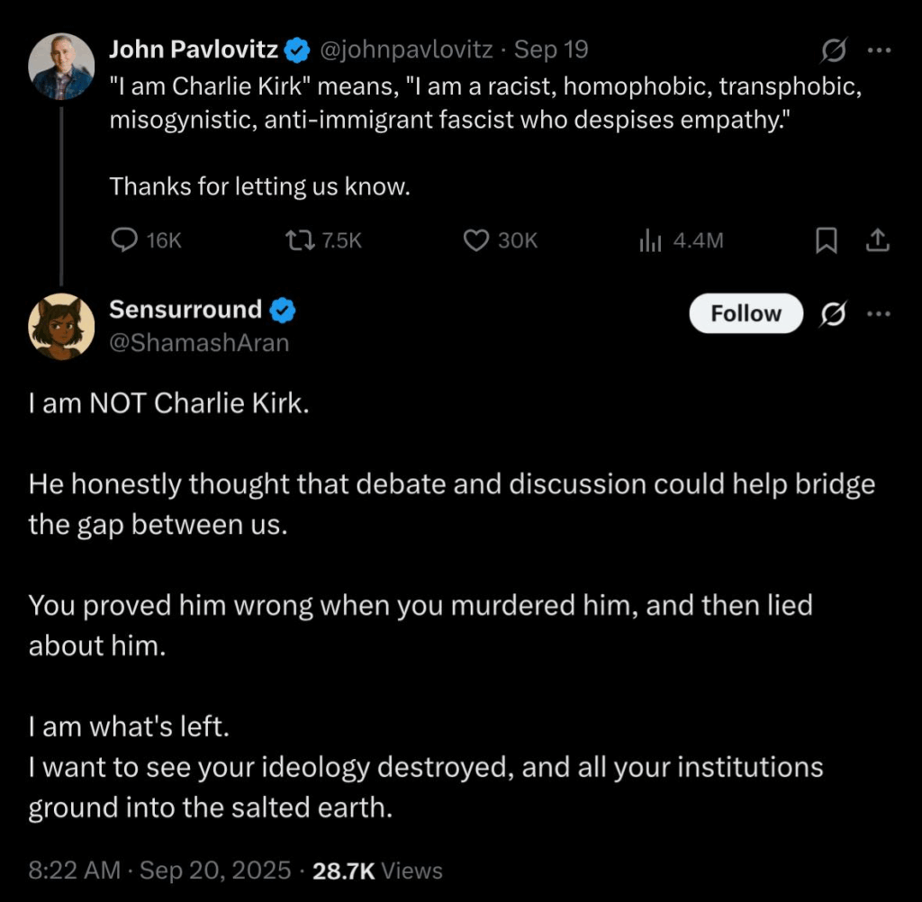Open the more options menu on Sensurround's post
Image resolution: width=922 pixels, height=902 pixels.
878,313
